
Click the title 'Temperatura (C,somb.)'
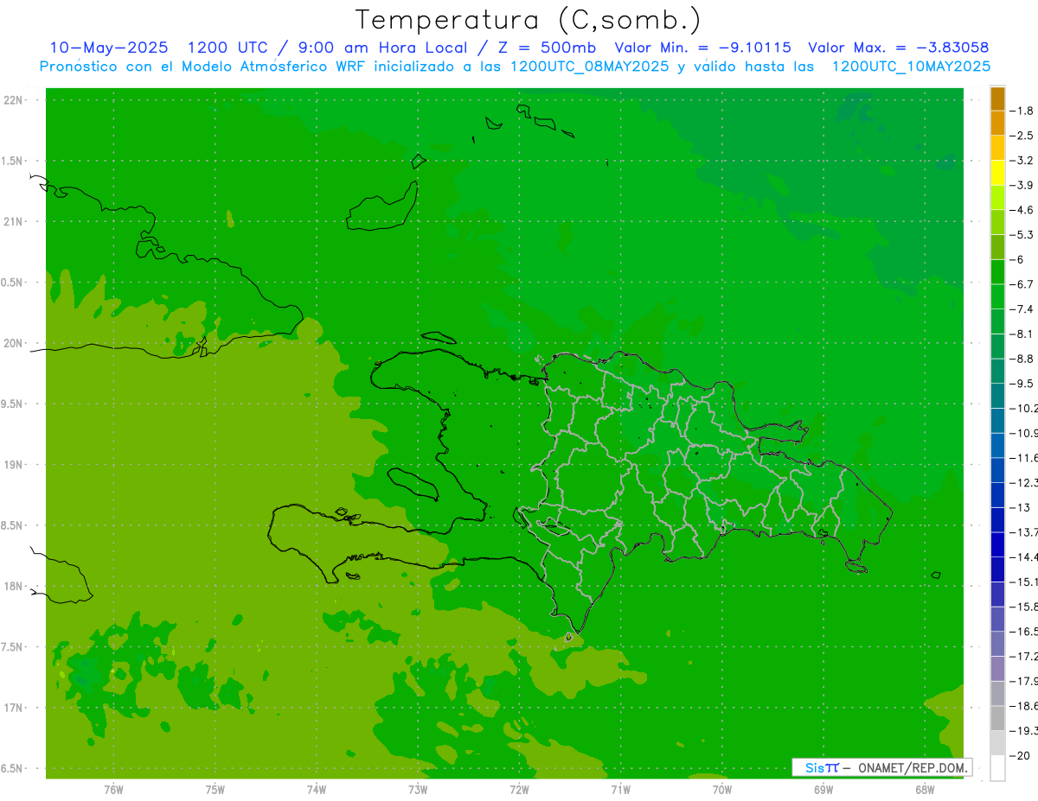point(528,20)
